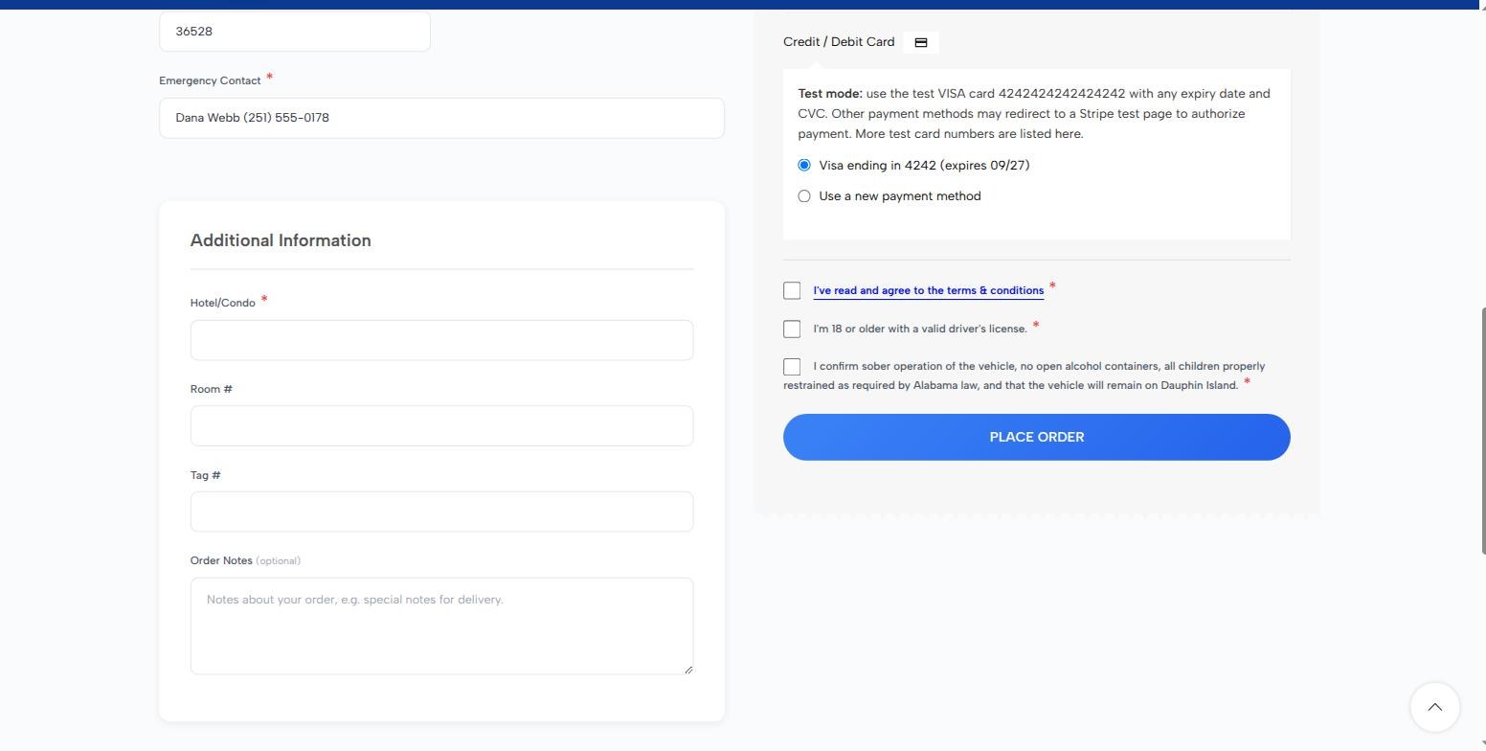This screenshot has width=1486, height=751.
Task: Click the Test mode notice text
Action: pyautogui.click(x=1034, y=114)
